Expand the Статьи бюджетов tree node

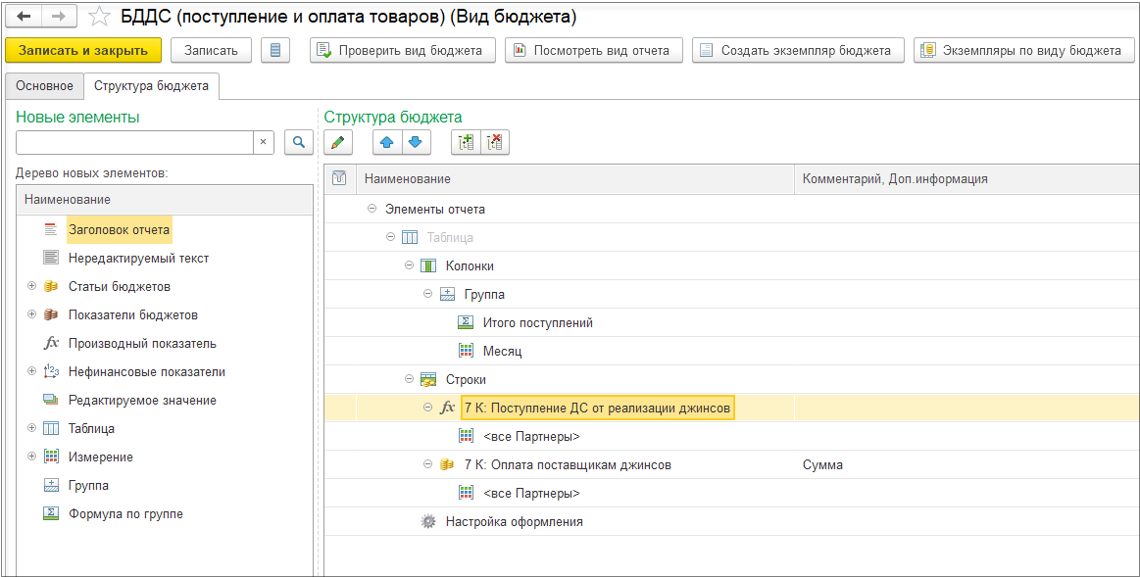[32, 287]
